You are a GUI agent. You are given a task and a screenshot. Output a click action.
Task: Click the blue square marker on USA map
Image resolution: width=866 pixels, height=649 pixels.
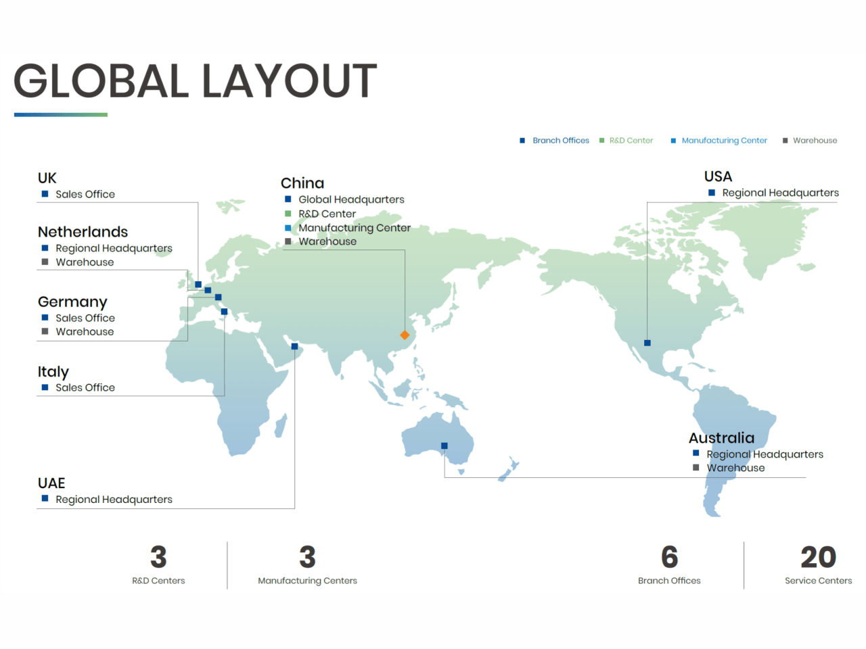pyautogui.click(x=647, y=343)
